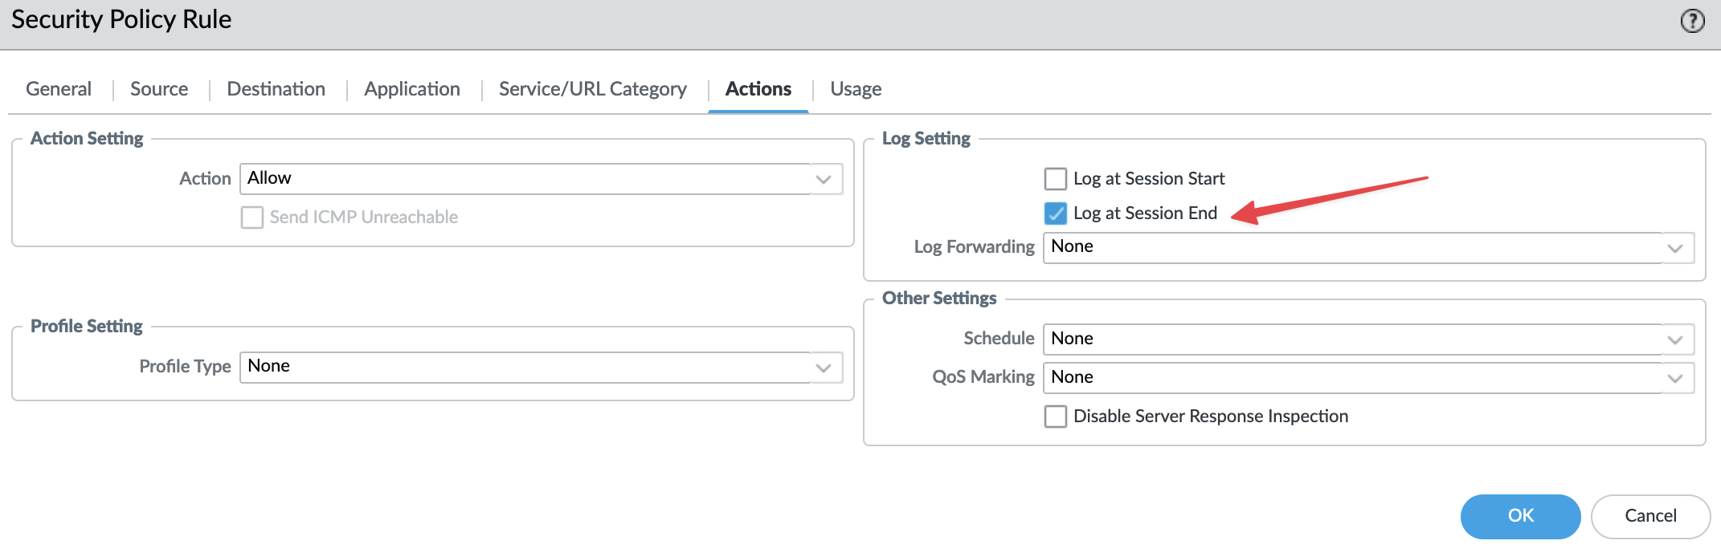Check the Send ICMP Unreachable box

click(x=252, y=217)
